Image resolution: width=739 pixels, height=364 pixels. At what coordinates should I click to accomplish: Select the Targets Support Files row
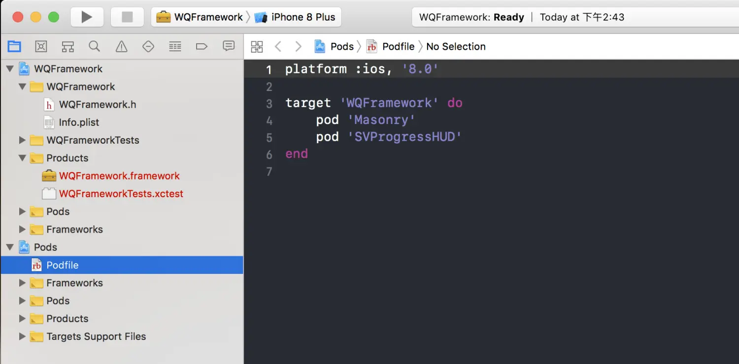point(122,336)
